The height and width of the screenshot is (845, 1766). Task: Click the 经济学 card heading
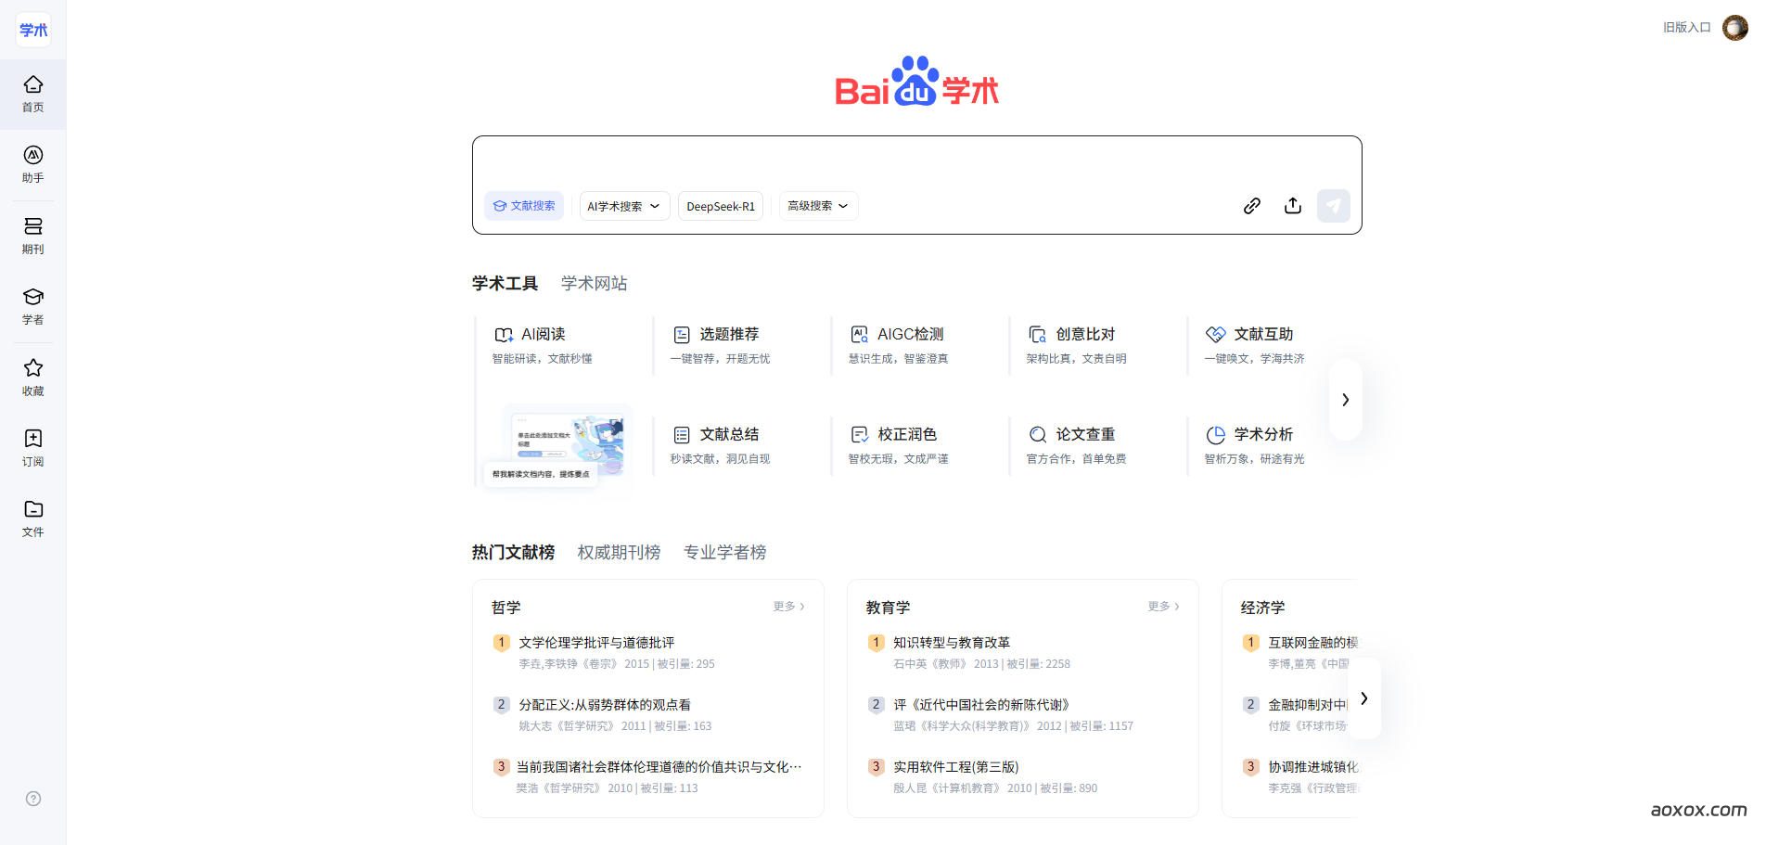[x=1262, y=608]
